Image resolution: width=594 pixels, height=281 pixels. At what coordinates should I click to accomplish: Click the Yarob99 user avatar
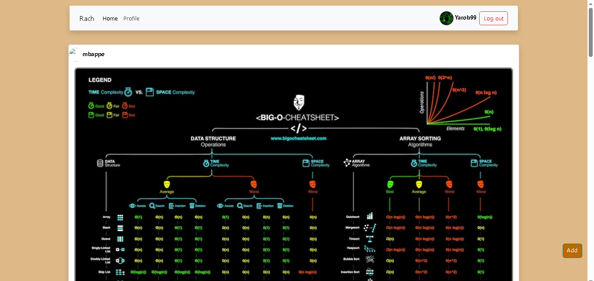click(446, 18)
